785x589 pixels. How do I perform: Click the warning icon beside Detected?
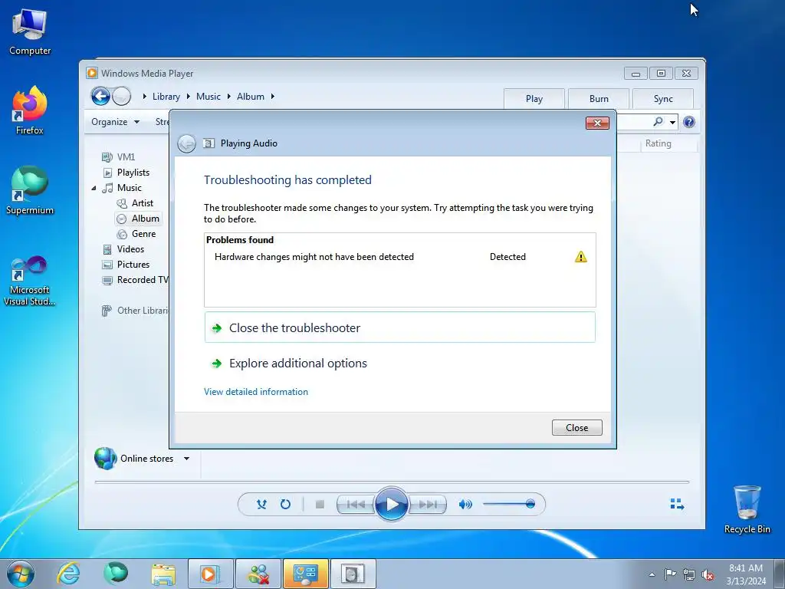point(581,257)
